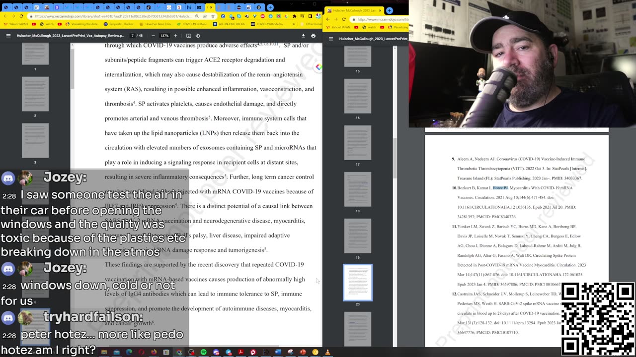This screenshot has width=636, height=357.
Task: Open Microsoft Edge from the taskbar
Action: click(x=129, y=352)
